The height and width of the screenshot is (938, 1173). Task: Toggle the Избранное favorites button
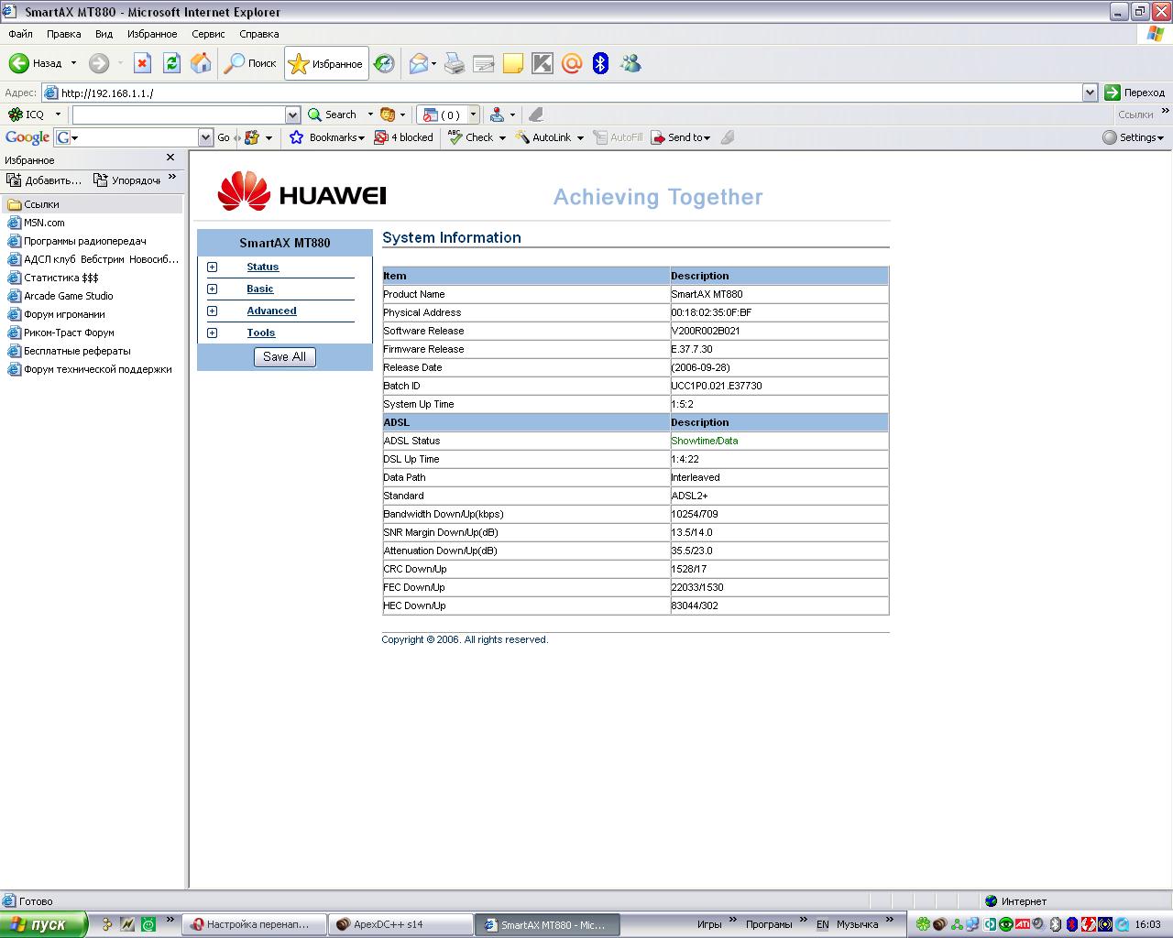pyautogui.click(x=326, y=63)
